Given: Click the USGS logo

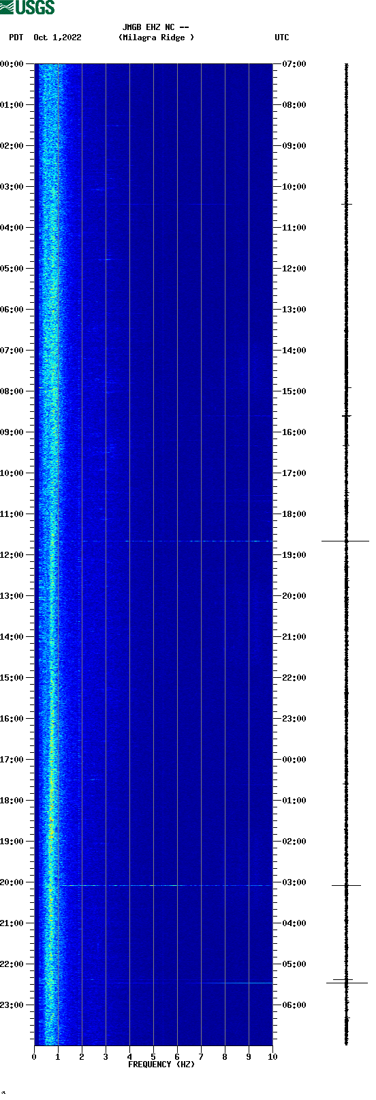Looking at the screenshot, I should click(x=27, y=8).
